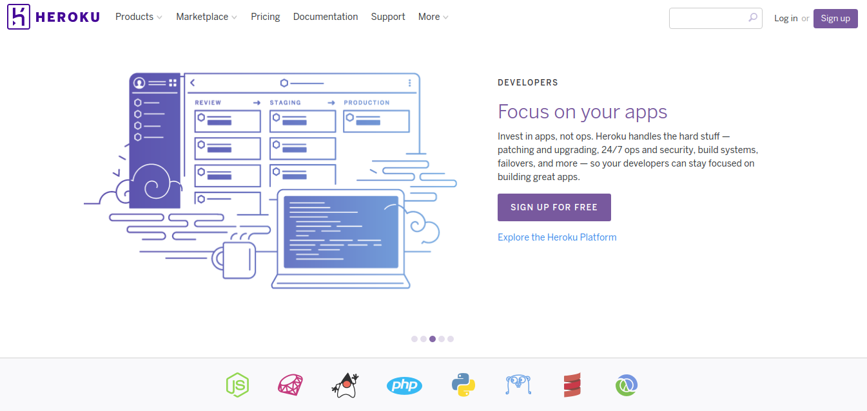Click the search magnifier icon
Viewport: 867px width, 411px height.
pyautogui.click(x=752, y=18)
